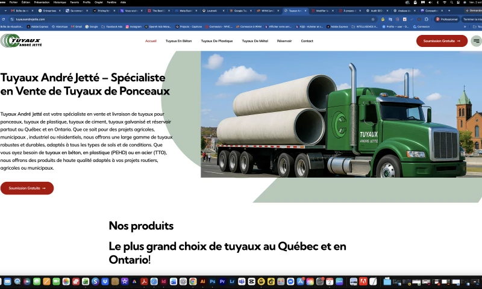The width and height of the screenshot is (482, 289).
Task: Open the Projects - Captions bookmark
Action: tap(189, 26)
